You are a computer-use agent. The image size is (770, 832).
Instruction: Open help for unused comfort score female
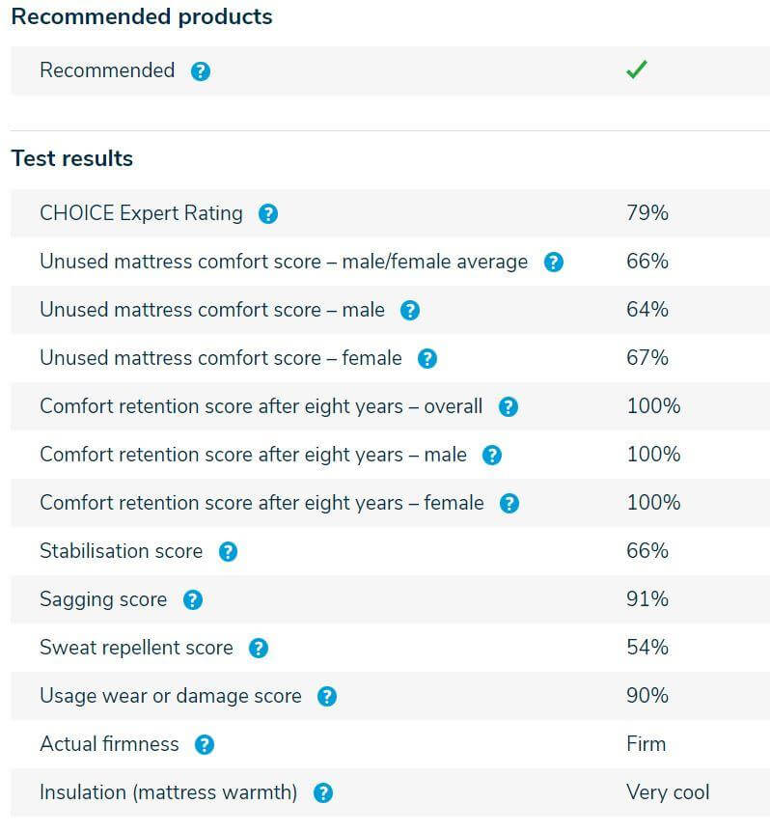pos(426,359)
